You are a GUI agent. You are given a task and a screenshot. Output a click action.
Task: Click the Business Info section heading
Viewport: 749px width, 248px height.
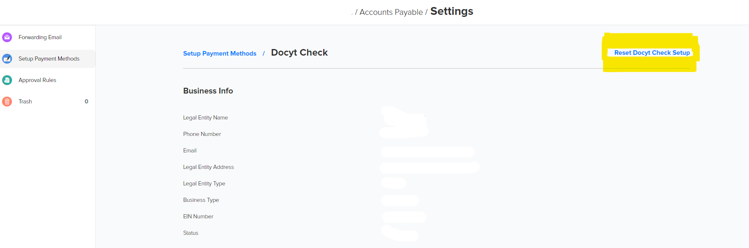point(208,91)
